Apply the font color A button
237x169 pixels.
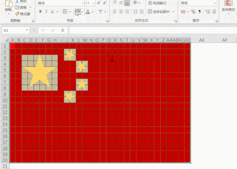pyautogui.click(x=88, y=12)
